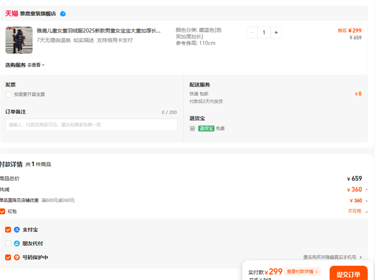Viewport: 375px width, 280px height.
Task: Open 查看付款详情 payment details
Action: pos(302,272)
